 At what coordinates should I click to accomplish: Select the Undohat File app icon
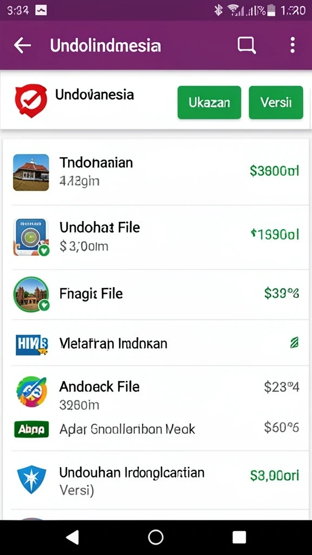pyautogui.click(x=31, y=237)
